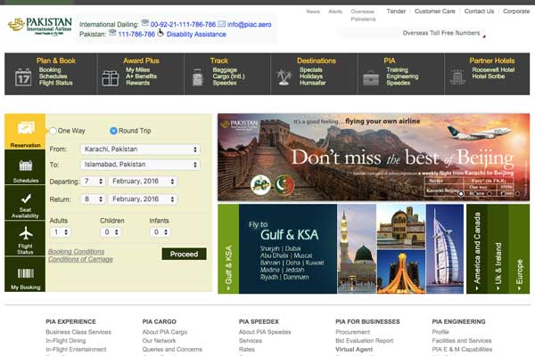Screen dimensions: 535x356
Task: Select the Uk & Ireland tab
Action: coord(498,249)
